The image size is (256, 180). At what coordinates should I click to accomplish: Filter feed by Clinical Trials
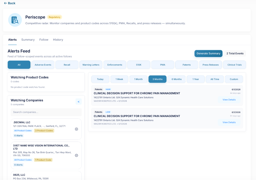pos(234,65)
